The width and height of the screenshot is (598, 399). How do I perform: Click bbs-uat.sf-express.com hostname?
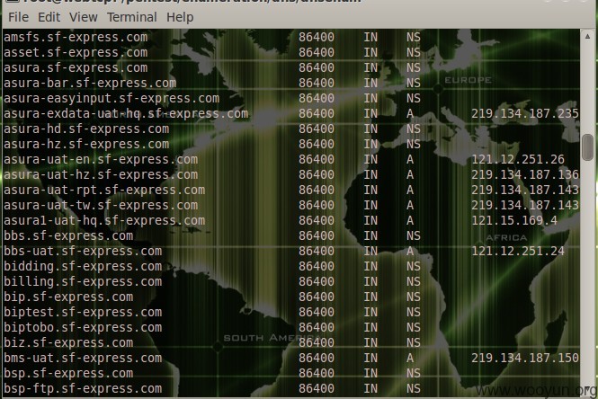pos(83,251)
